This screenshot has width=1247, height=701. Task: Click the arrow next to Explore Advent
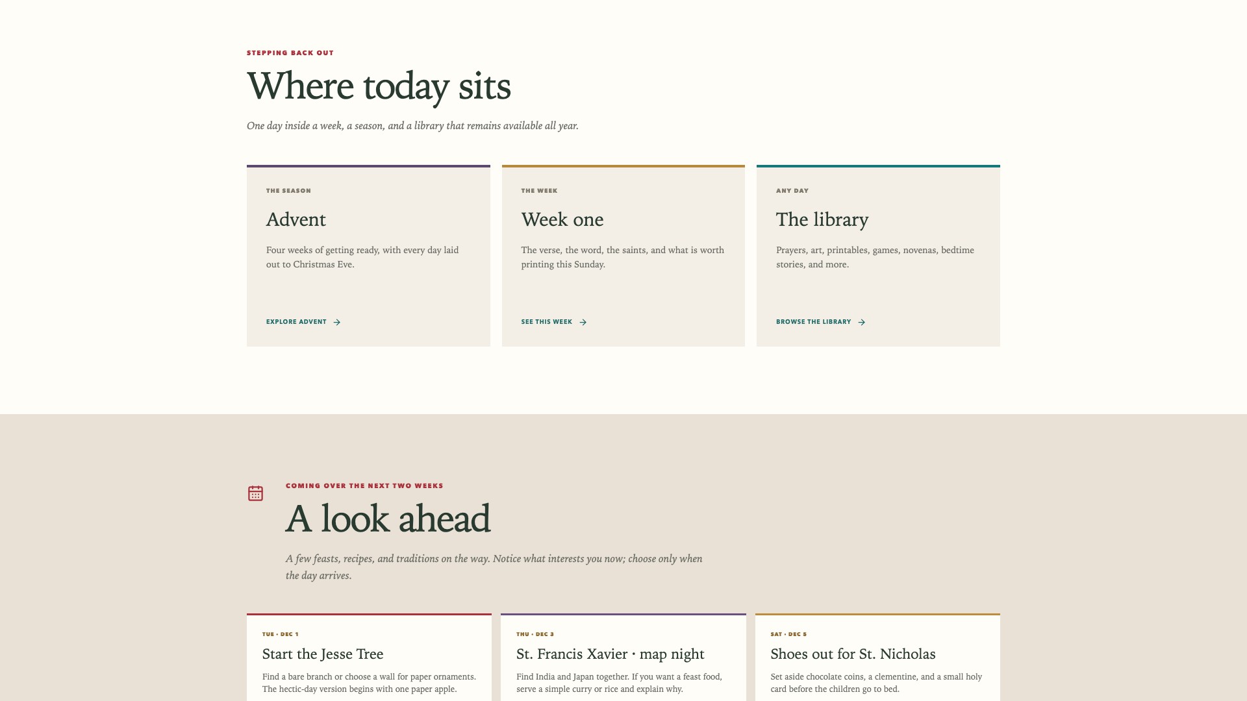coord(336,322)
